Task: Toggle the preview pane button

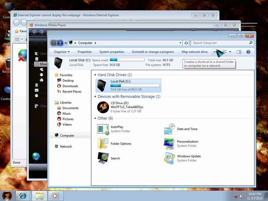Action: [x=239, y=52]
